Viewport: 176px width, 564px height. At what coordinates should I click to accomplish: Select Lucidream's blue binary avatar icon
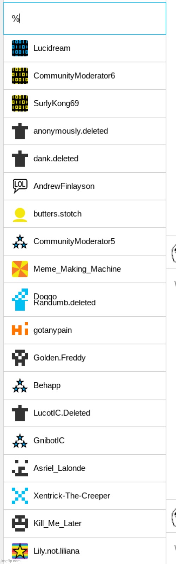(x=20, y=48)
